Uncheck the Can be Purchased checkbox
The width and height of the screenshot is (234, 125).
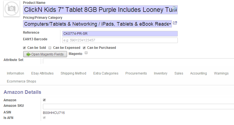[84, 48]
